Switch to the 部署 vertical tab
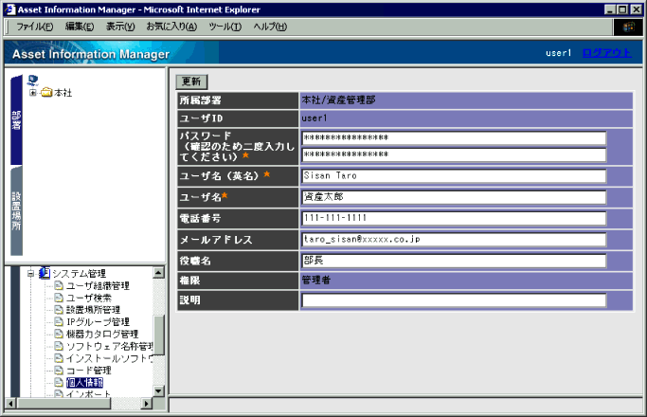The height and width of the screenshot is (417, 647). point(16,120)
